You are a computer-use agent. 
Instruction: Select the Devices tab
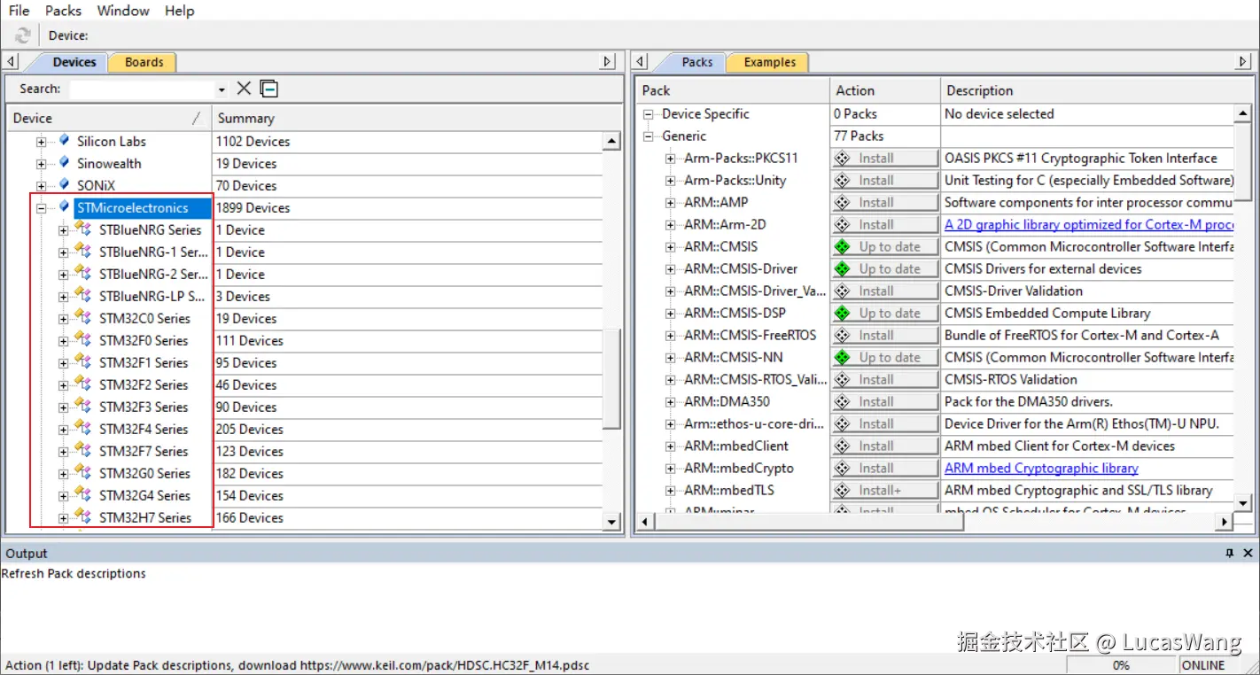tap(74, 62)
